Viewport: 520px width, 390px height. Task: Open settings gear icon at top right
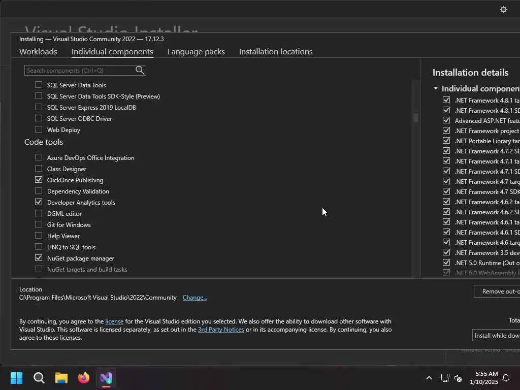pos(503,9)
